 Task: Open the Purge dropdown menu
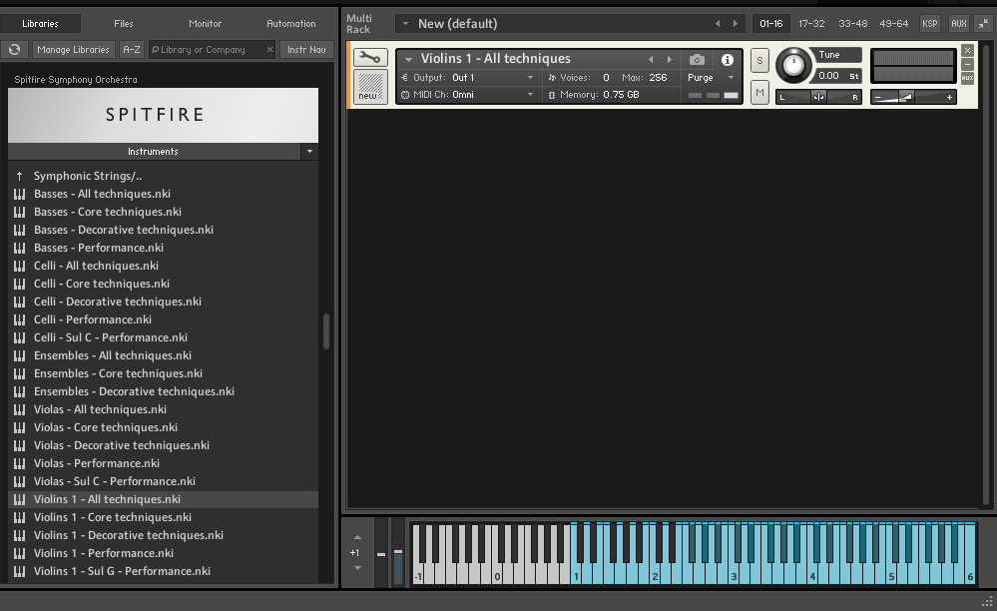tap(711, 78)
